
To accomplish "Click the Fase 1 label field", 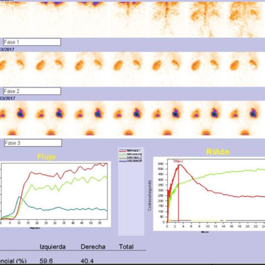I will 32,42.
